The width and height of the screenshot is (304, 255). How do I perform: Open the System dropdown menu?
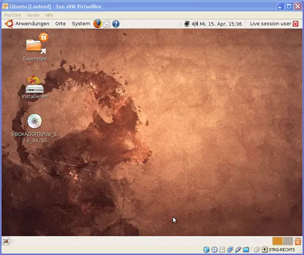pyautogui.click(x=81, y=24)
